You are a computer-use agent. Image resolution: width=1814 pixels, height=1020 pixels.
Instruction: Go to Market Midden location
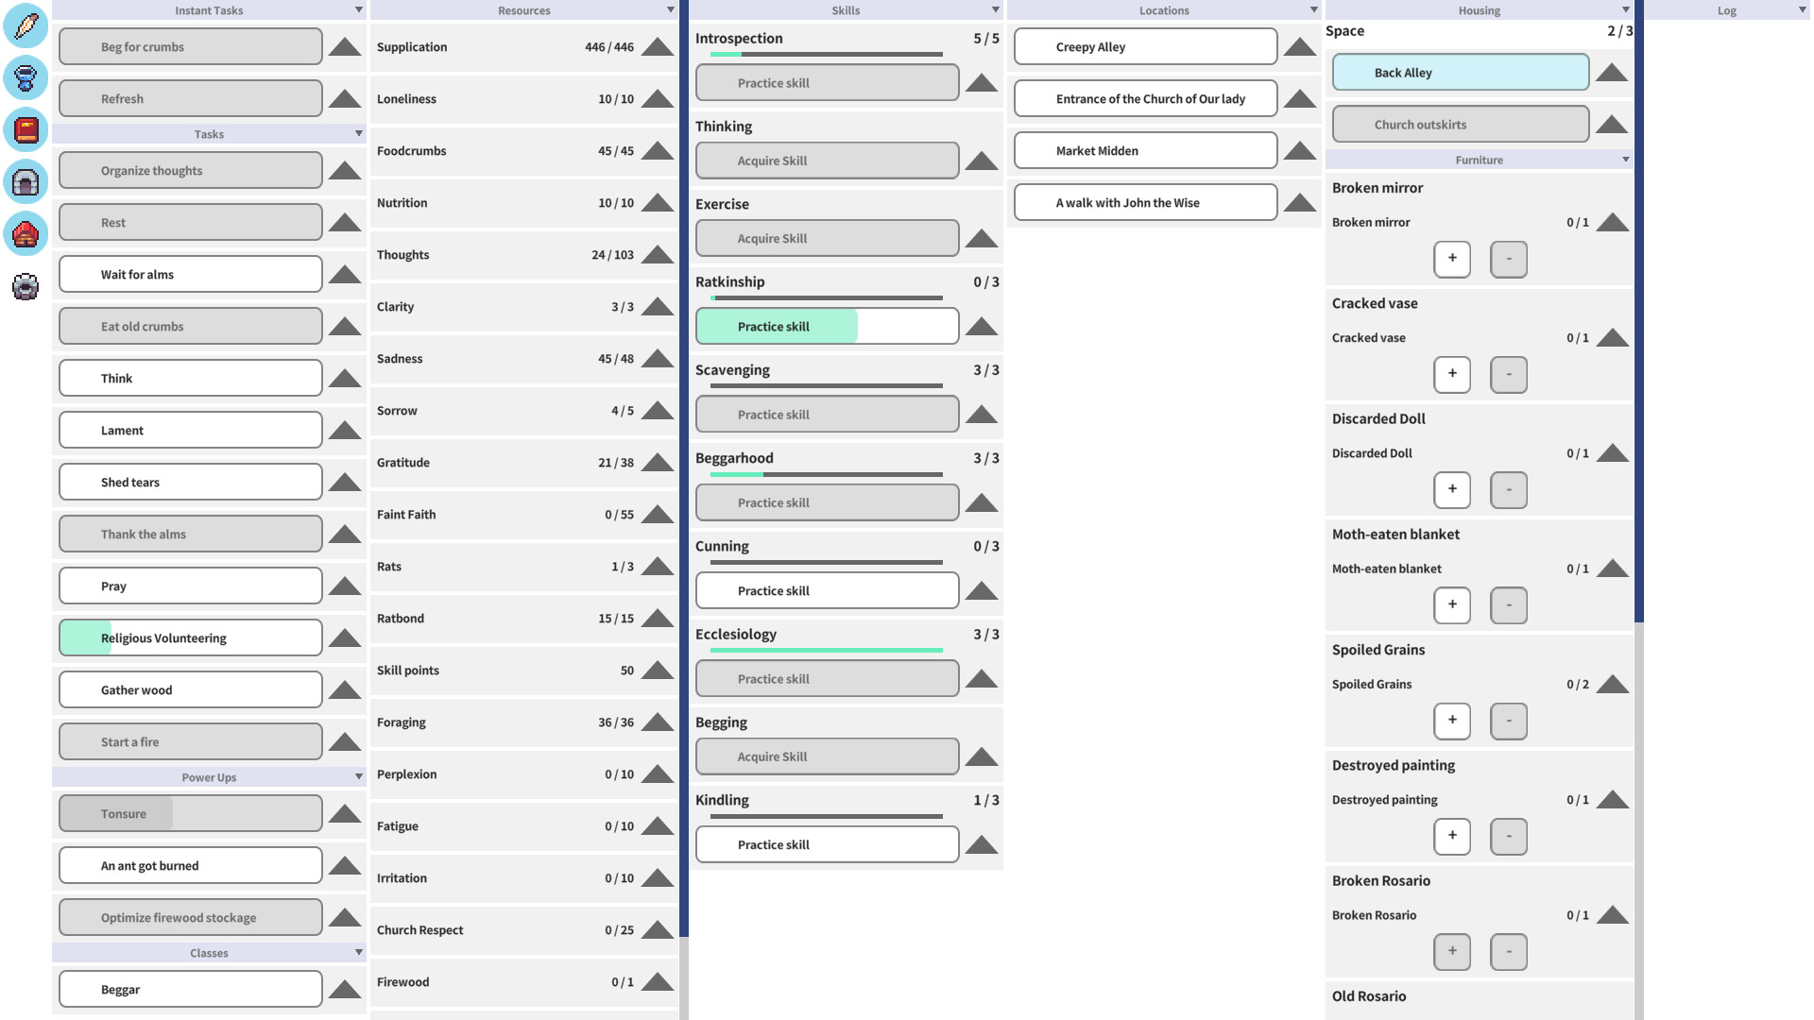click(x=1146, y=150)
